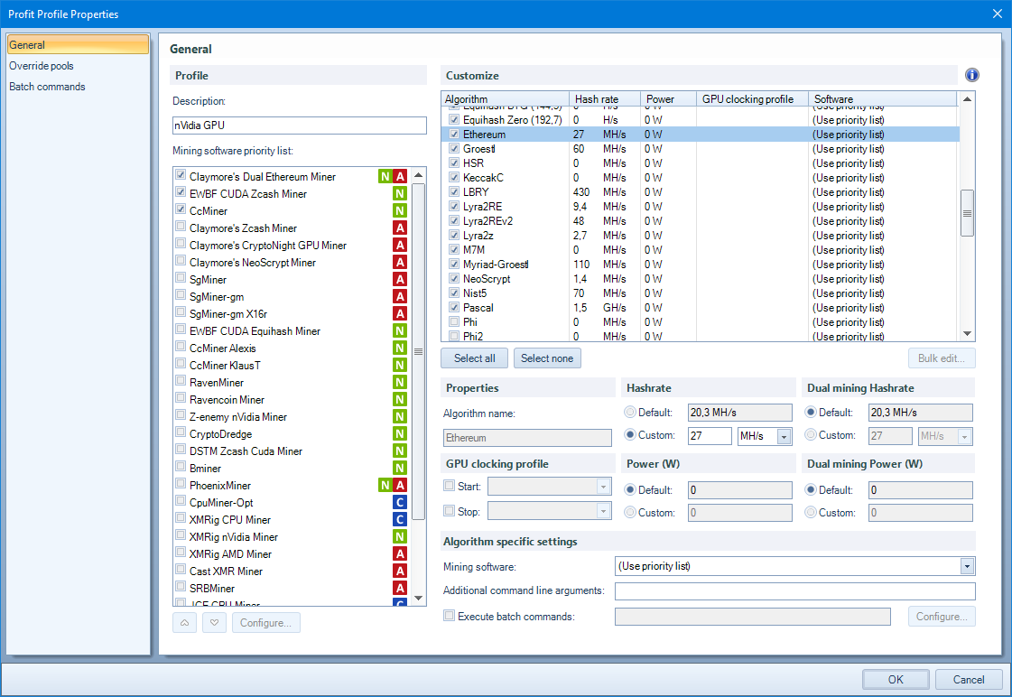
Task: Click the blue info icon beside Customize
Action: 971,76
